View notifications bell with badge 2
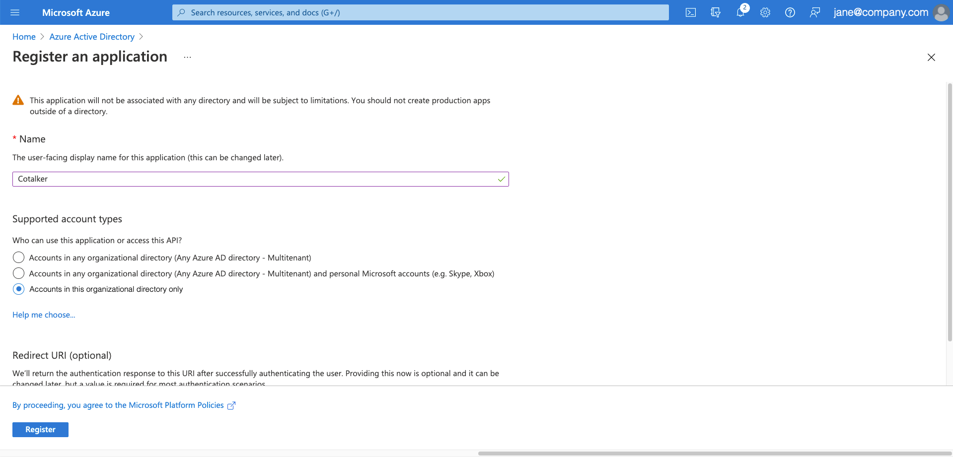The width and height of the screenshot is (953, 457). click(741, 11)
